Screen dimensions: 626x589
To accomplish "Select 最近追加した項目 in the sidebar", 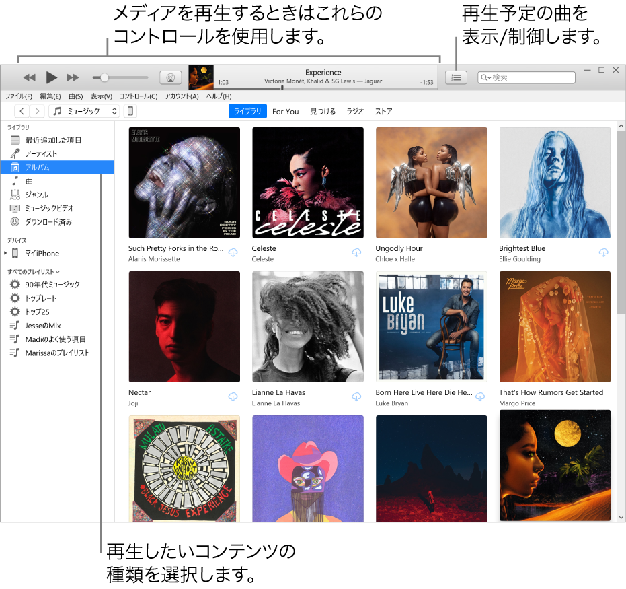I will [x=57, y=140].
